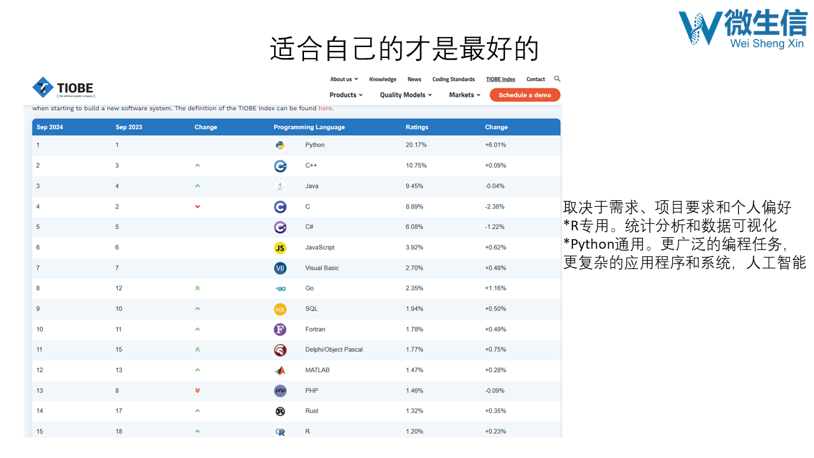
Task: Click the 20.17% rating value
Action: pyautogui.click(x=416, y=145)
